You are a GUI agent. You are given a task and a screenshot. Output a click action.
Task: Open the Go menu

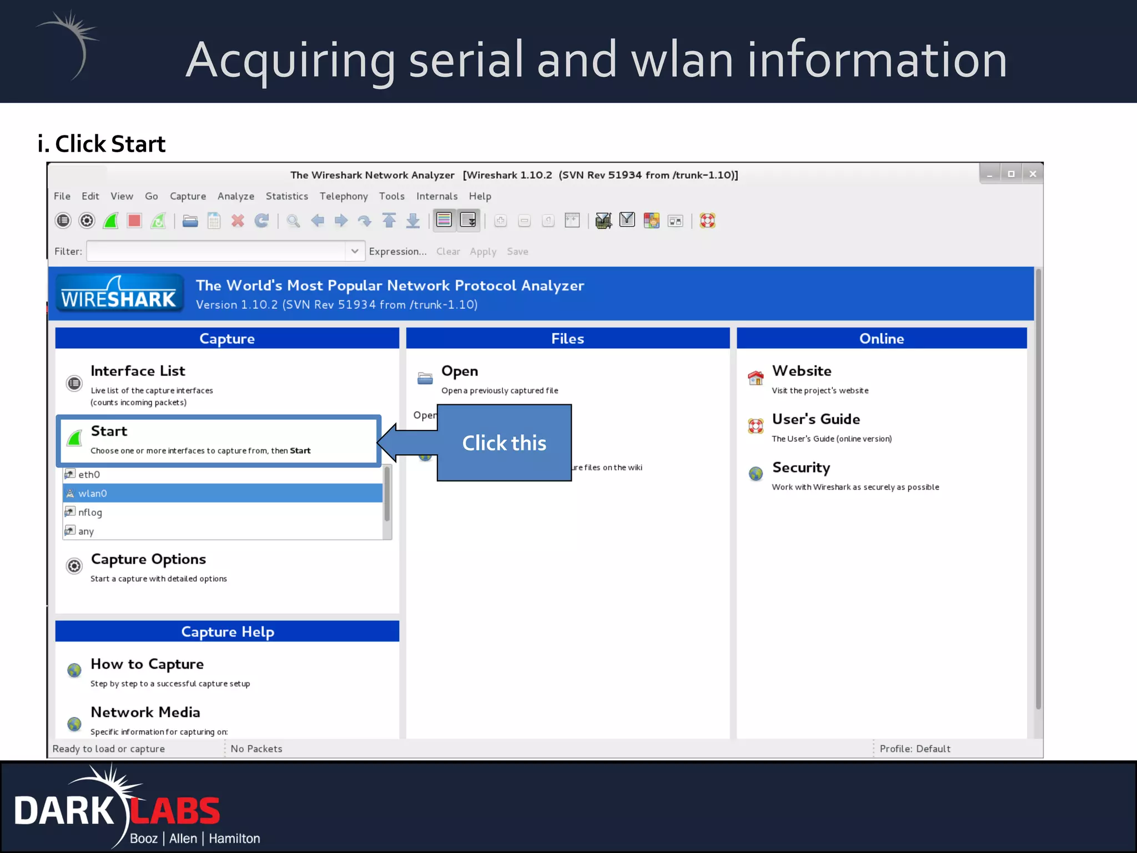tap(152, 196)
